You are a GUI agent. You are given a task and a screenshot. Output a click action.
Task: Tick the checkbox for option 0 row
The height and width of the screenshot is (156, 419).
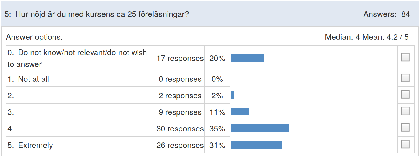pyautogui.click(x=405, y=57)
